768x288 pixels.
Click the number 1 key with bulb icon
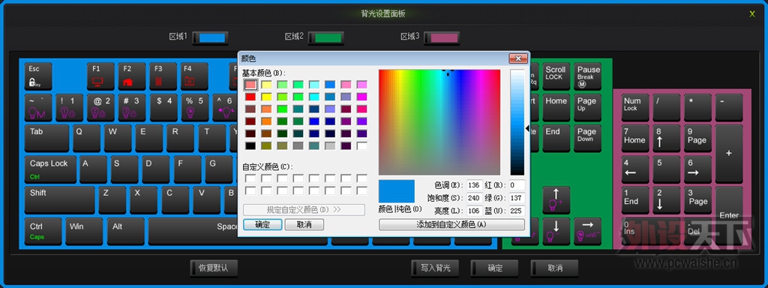70,108
